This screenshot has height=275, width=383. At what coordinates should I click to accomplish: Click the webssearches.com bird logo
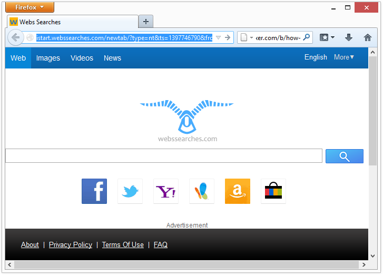187,121
